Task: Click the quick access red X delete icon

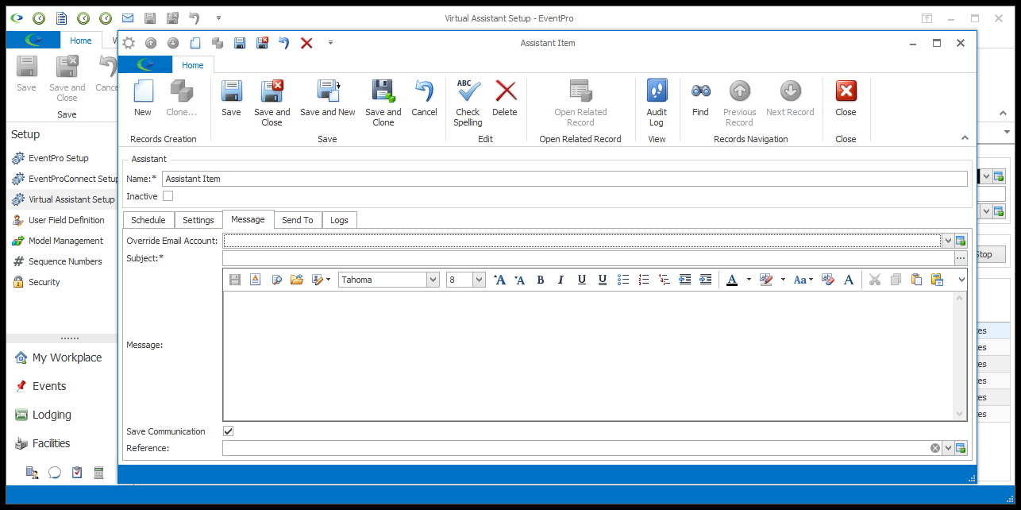Action: click(306, 43)
